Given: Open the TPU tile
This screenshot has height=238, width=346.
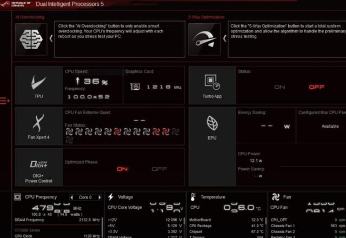Looking at the screenshot, I should tap(39, 85).
